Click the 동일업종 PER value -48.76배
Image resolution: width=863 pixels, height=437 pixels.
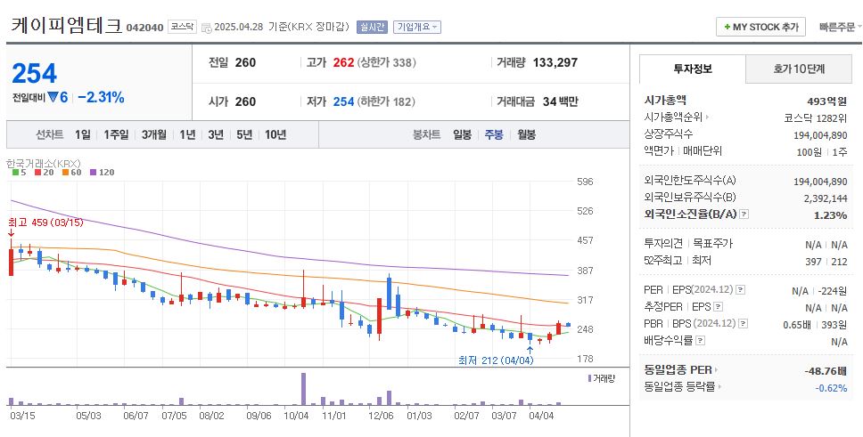point(826,371)
